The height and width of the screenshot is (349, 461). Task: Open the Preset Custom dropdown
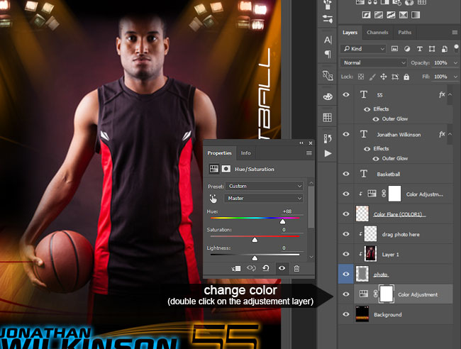(264, 186)
